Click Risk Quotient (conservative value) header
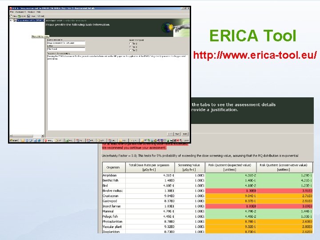320x240 pixels. tap(284, 168)
